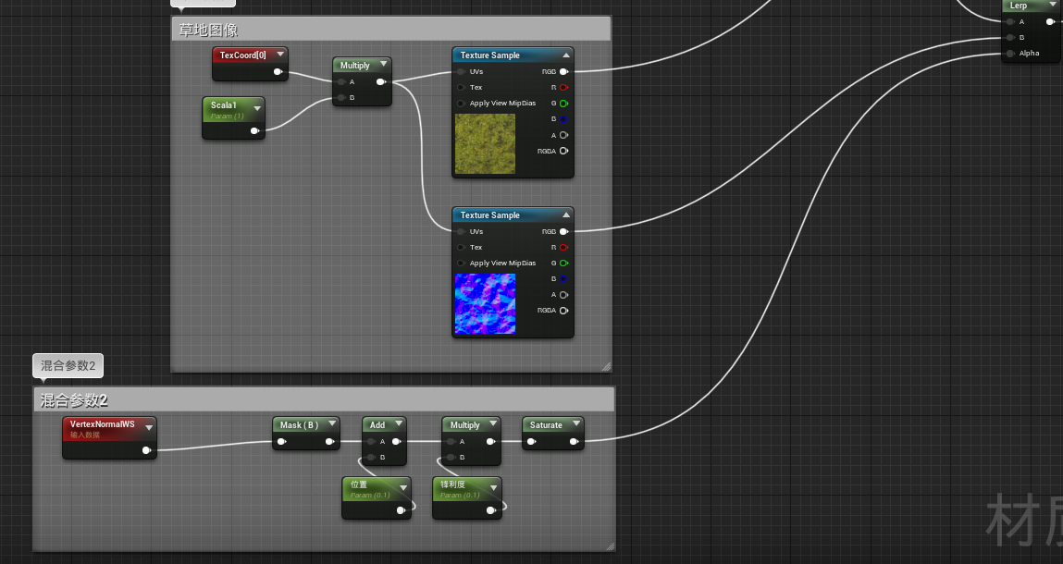Expand dropdown arrow of Multiply in 混合参数2 group
The height and width of the screenshot is (564, 1063).
click(x=493, y=423)
